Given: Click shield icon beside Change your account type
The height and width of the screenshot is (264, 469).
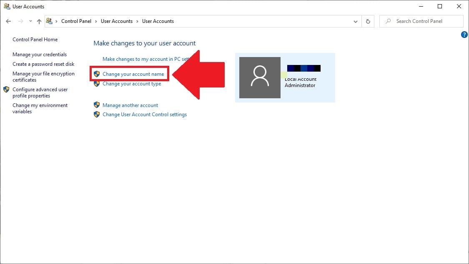Looking at the screenshot, I should (97, 84).
